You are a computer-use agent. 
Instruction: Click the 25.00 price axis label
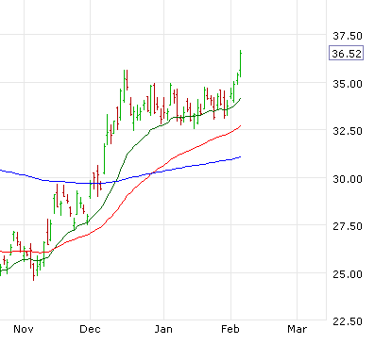coord(348,274)
